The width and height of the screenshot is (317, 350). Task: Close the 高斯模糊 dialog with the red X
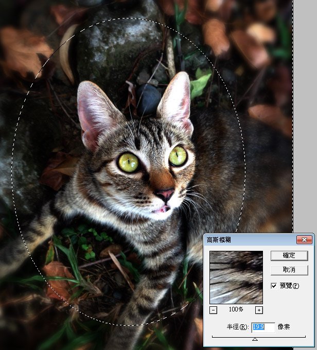(304, 240)
